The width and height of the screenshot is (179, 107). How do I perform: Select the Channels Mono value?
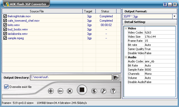click(x=160, y=74)
